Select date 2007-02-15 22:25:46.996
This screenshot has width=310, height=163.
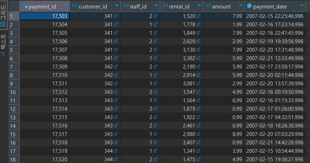pos(275,16)
